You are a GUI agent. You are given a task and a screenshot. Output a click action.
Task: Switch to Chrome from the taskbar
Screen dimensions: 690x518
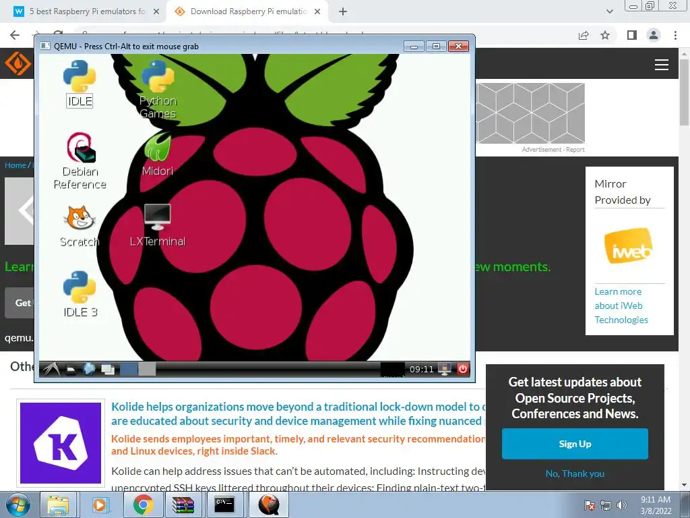click(x=143, y=505)
